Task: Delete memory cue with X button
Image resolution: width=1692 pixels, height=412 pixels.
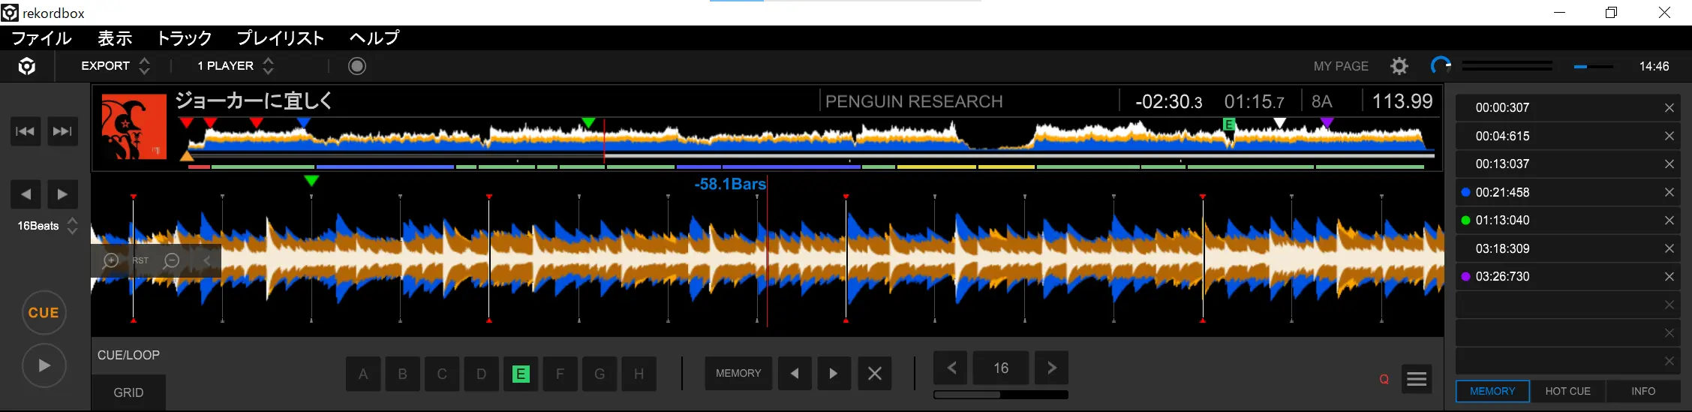Action: tap(875, 373)
